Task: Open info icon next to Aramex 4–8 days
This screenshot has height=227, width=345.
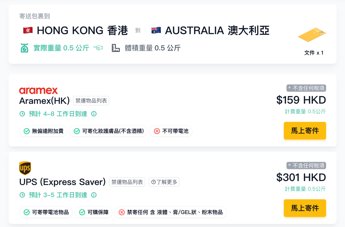Action: (94, 114)
